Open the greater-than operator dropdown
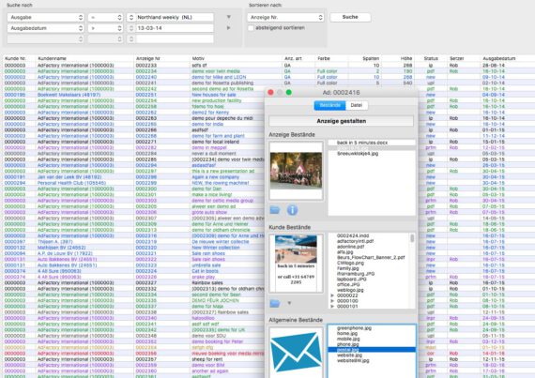 [x=105, y=28]
